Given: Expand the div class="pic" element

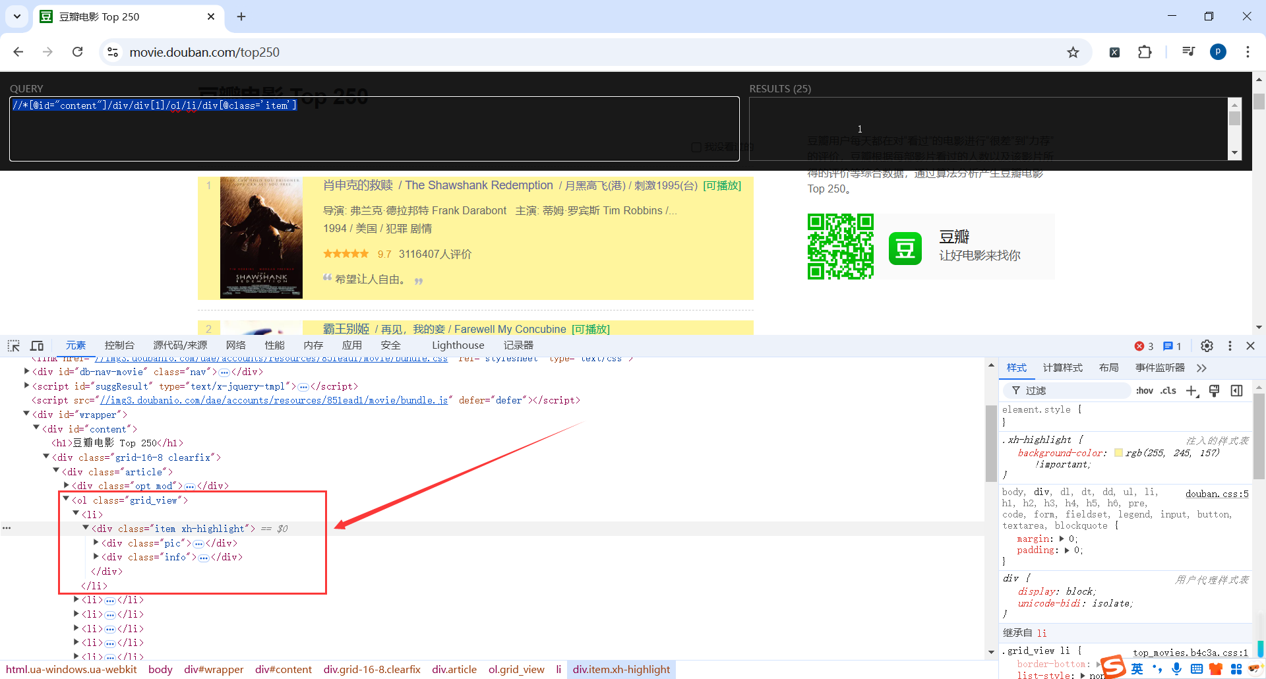Looking at the screenshot, I should 96,543.
